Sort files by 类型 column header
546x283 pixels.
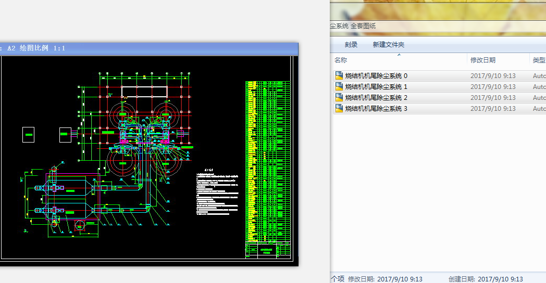pos(538,60)
